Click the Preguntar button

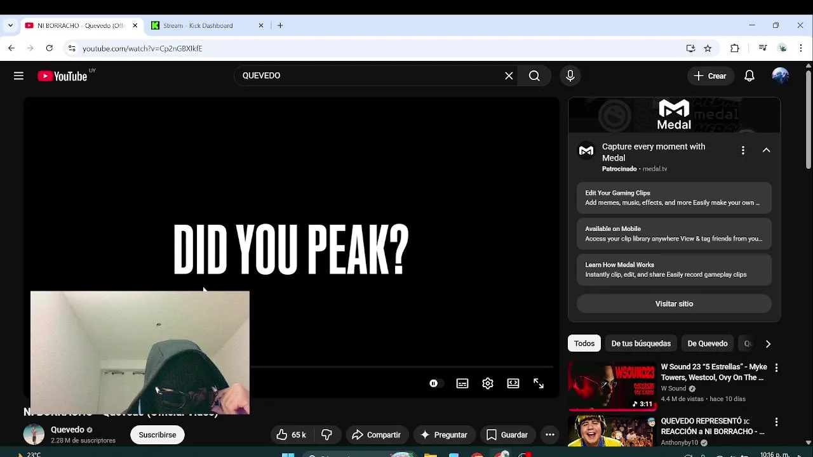coord(444,435)
